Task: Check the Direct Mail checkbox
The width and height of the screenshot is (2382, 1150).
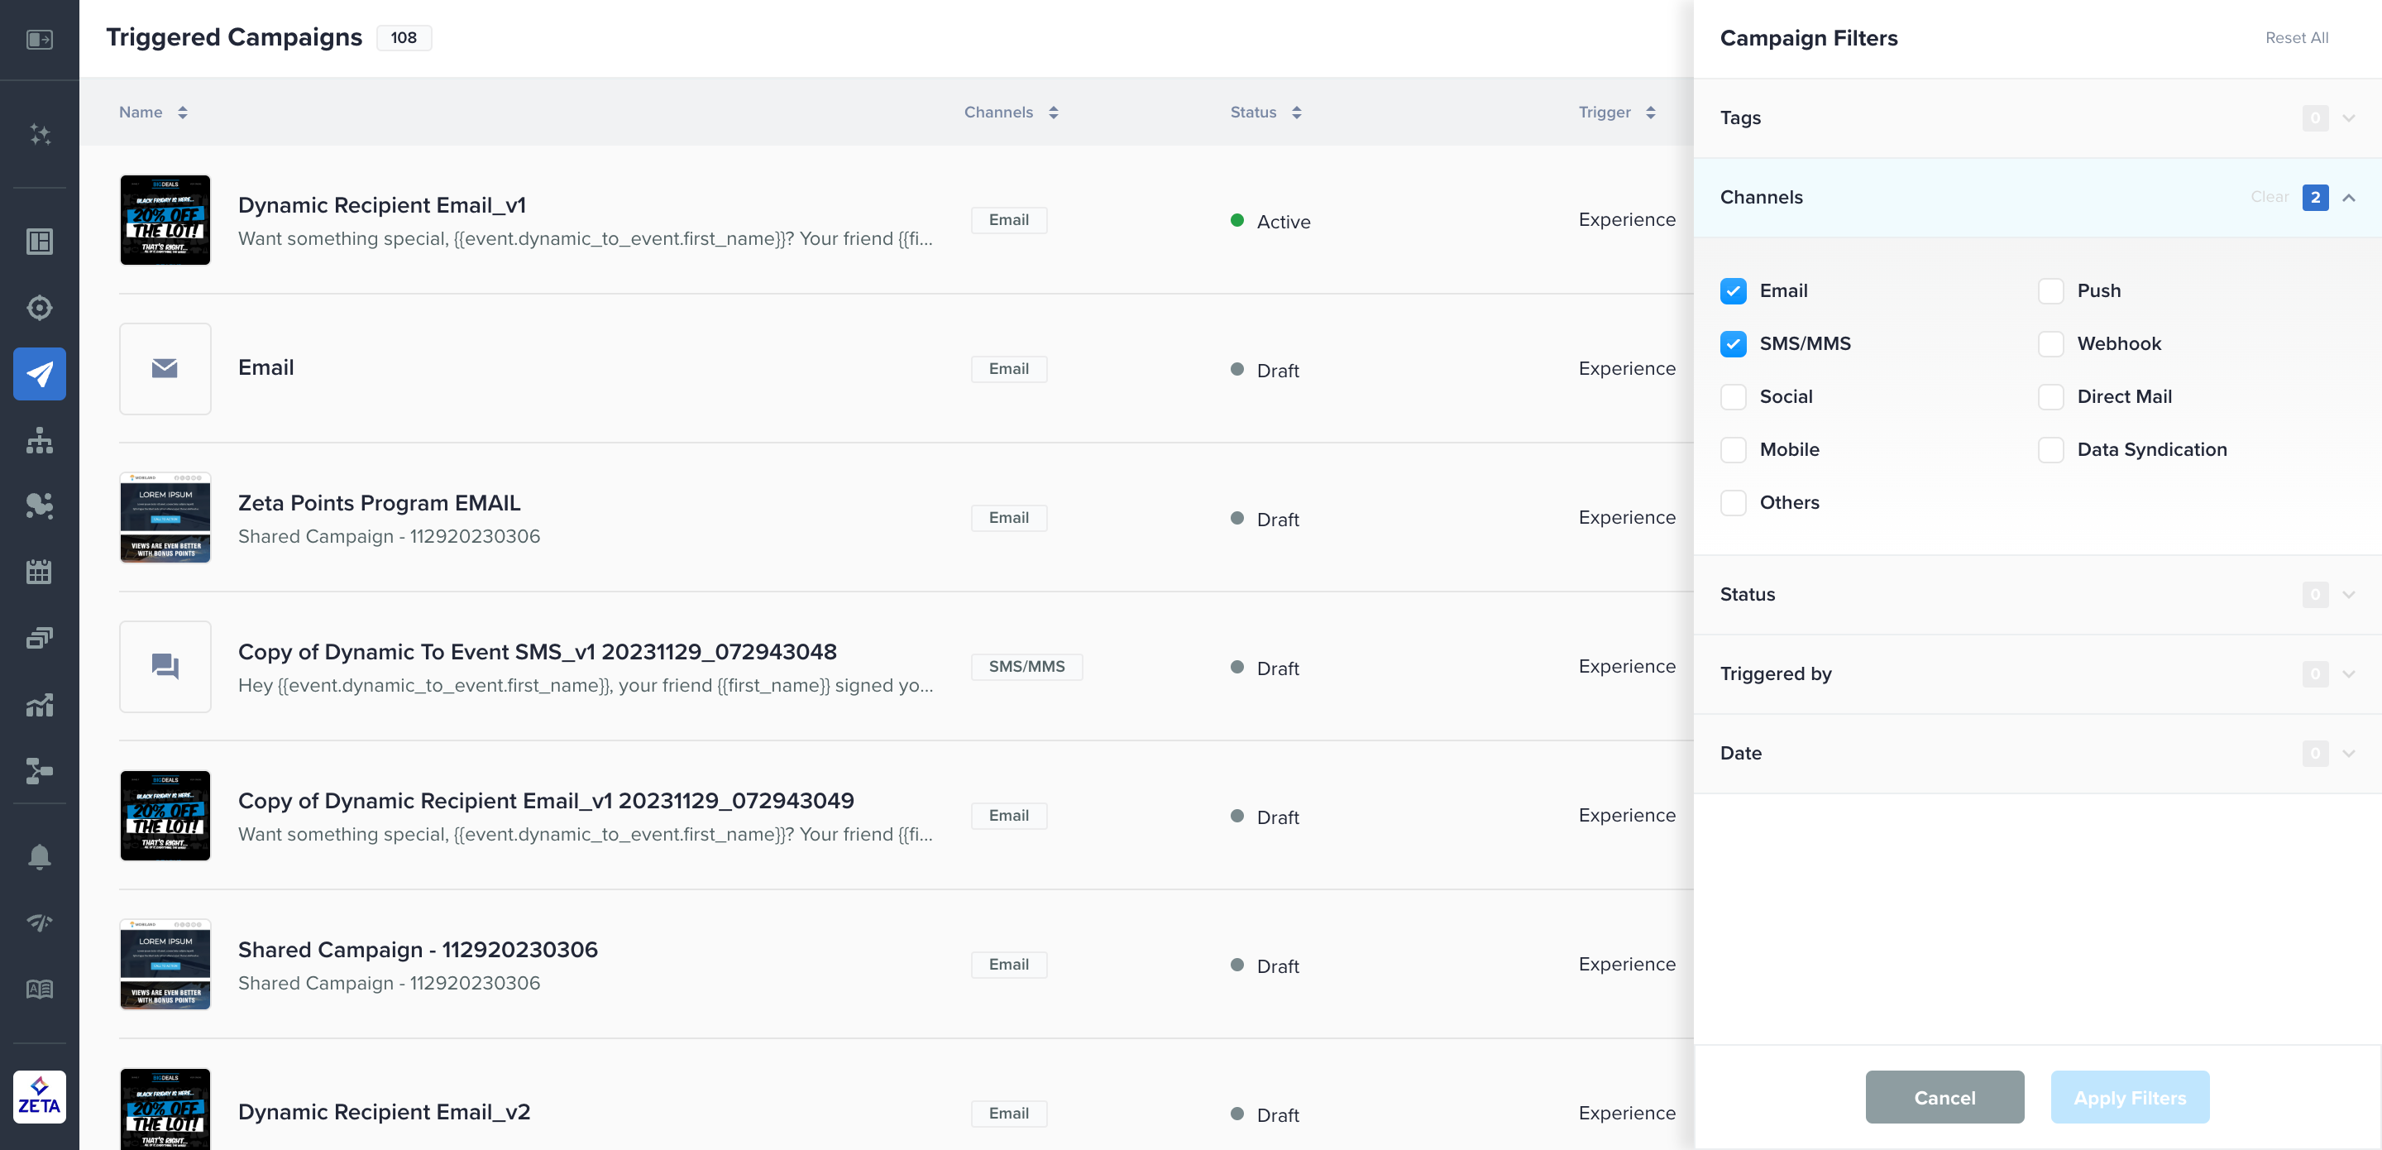Action: [x=2050, y=397]
